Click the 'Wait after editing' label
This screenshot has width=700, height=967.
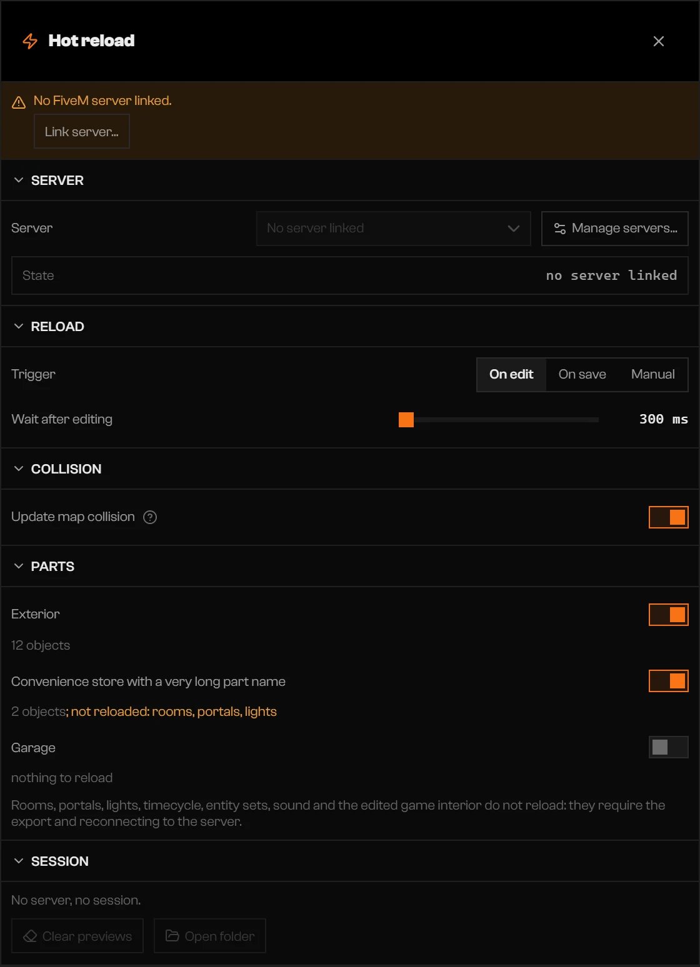click(x=62, y=419)
